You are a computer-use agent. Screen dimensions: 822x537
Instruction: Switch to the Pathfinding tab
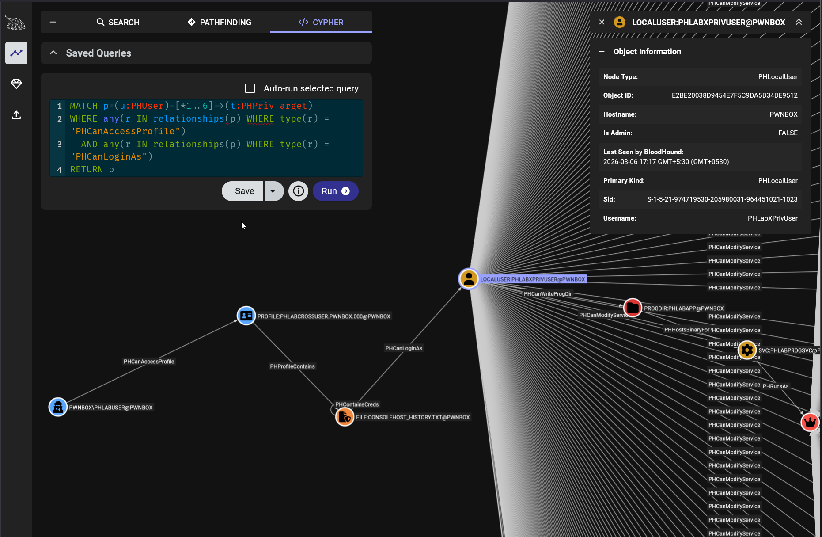[220, 22]
